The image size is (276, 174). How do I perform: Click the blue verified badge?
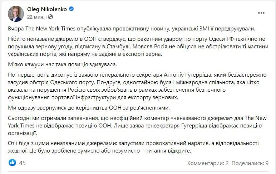[72, 9]
